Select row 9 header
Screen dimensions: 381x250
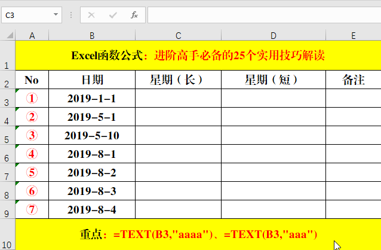click(x=7, y=209)
